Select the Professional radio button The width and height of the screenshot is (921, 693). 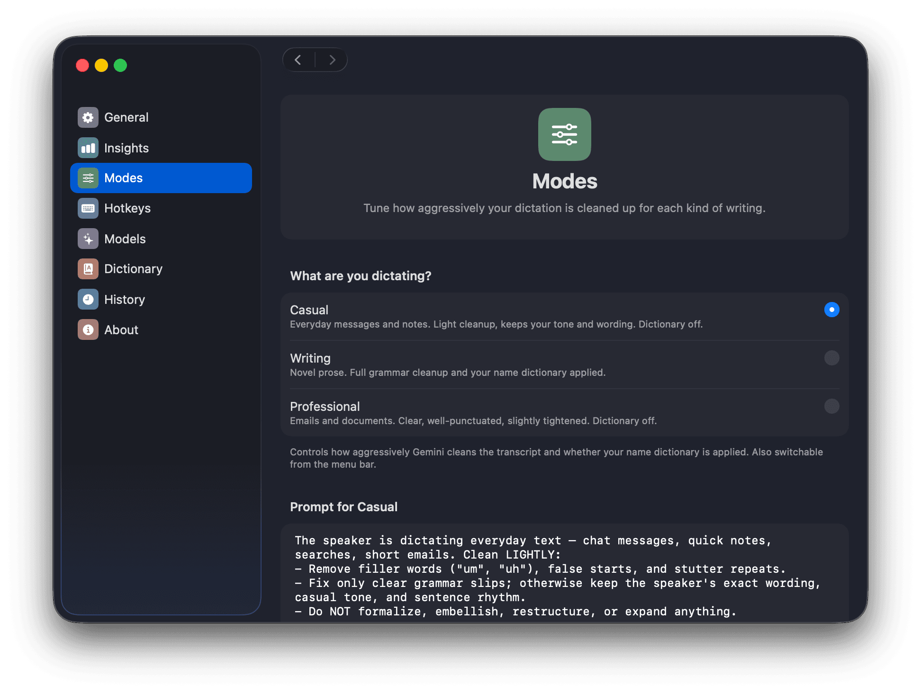pos(831,406)
